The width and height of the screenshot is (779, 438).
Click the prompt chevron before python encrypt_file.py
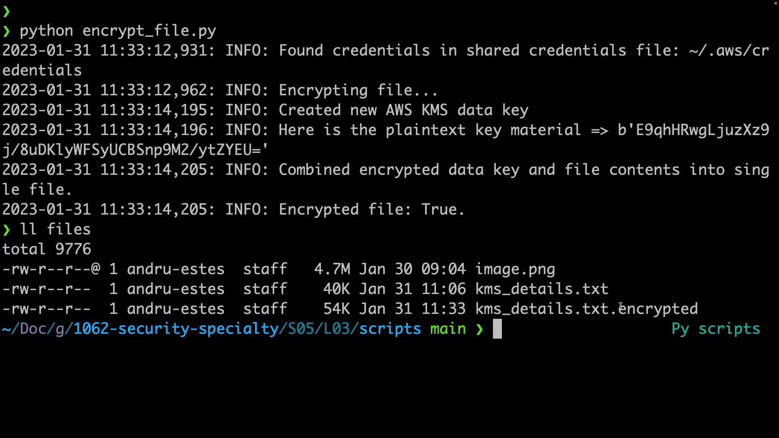[x=6, y=31]
